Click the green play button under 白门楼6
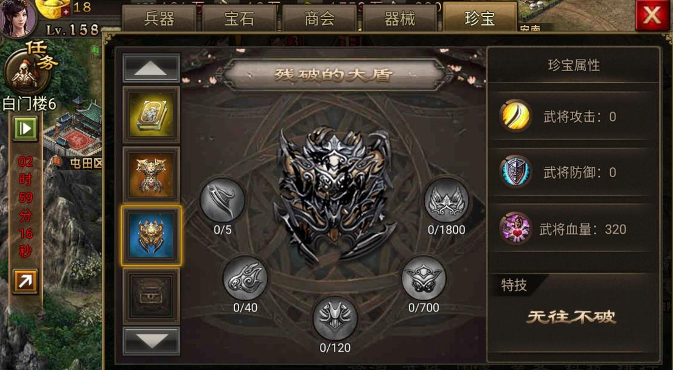The image size is (673, 370). (x=25, y=128)
